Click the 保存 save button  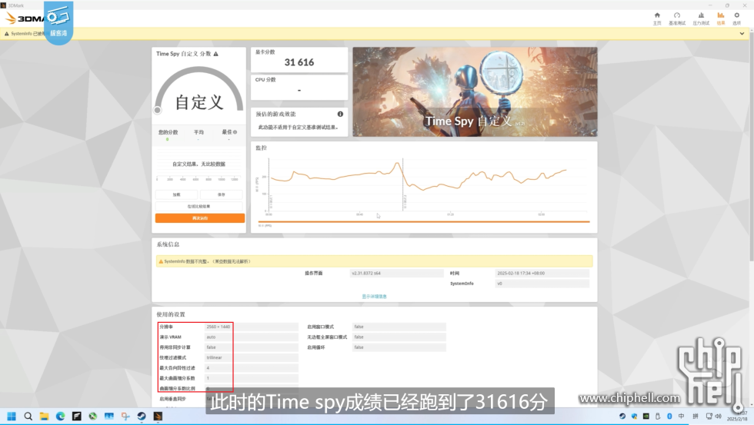[x=222, y=194]
